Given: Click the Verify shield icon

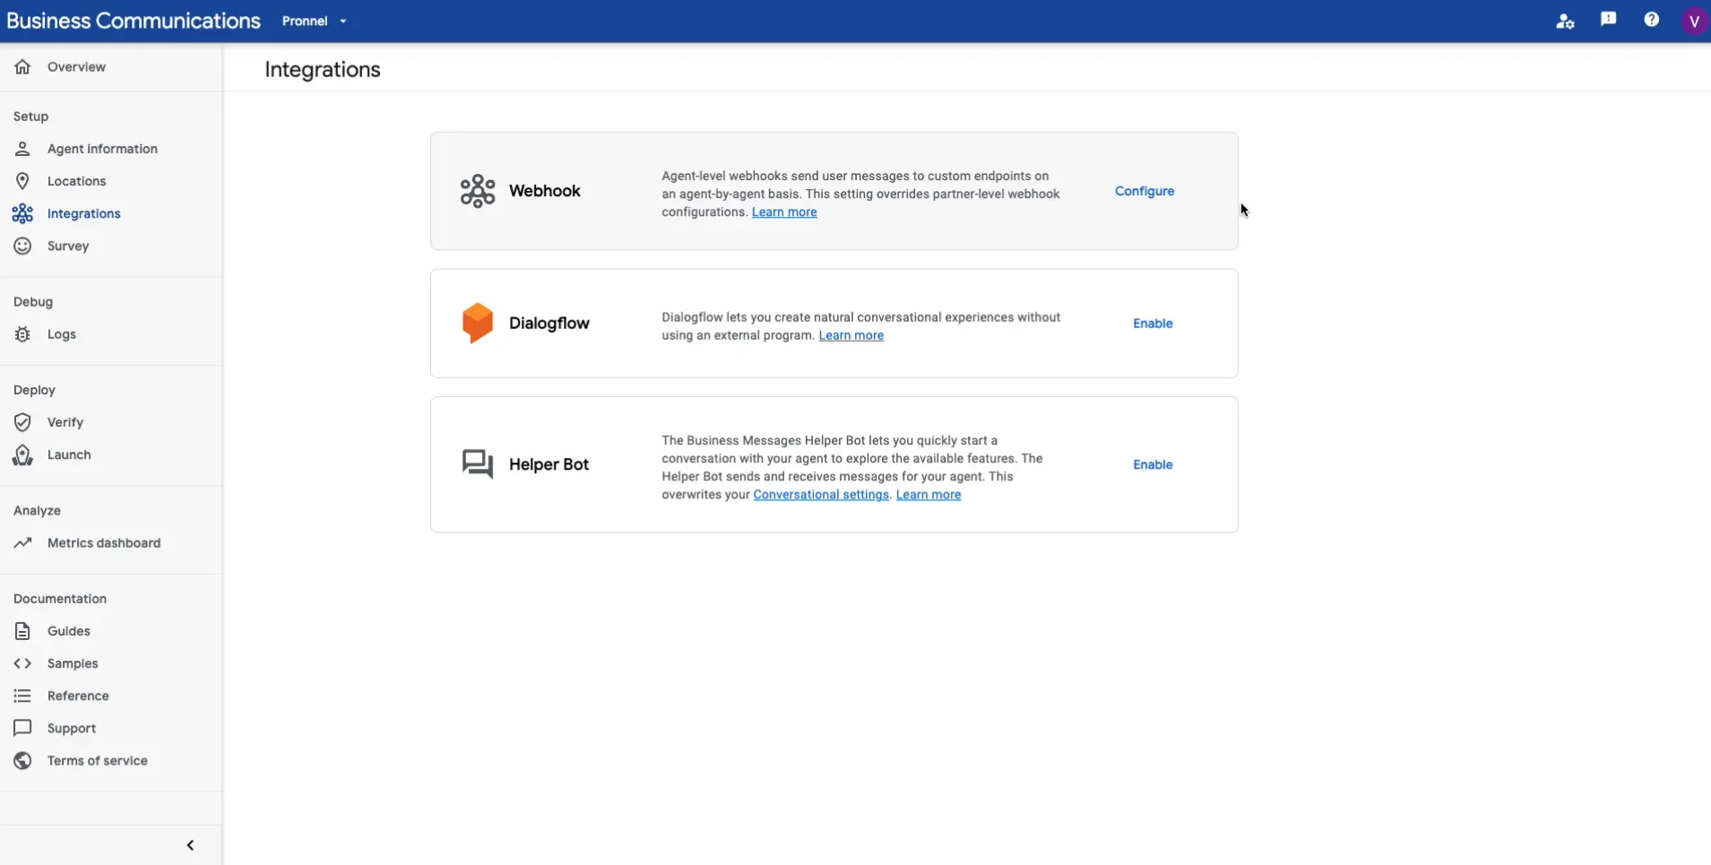Looking at the screenshot, I should pos(22,422).
